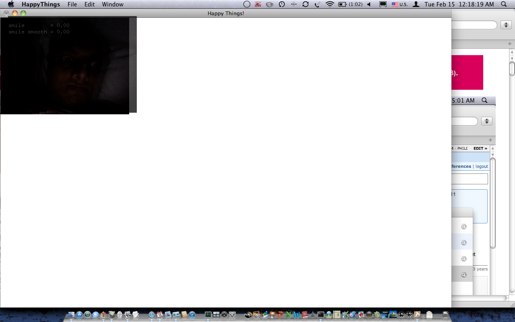Image resolution: width=515 pixels, height=322 pixels.
Task: Click the volume speaker icon
Action: (369, 4)
